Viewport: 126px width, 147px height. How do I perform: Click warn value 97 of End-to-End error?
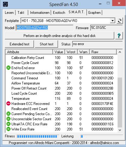coord(81,68)
